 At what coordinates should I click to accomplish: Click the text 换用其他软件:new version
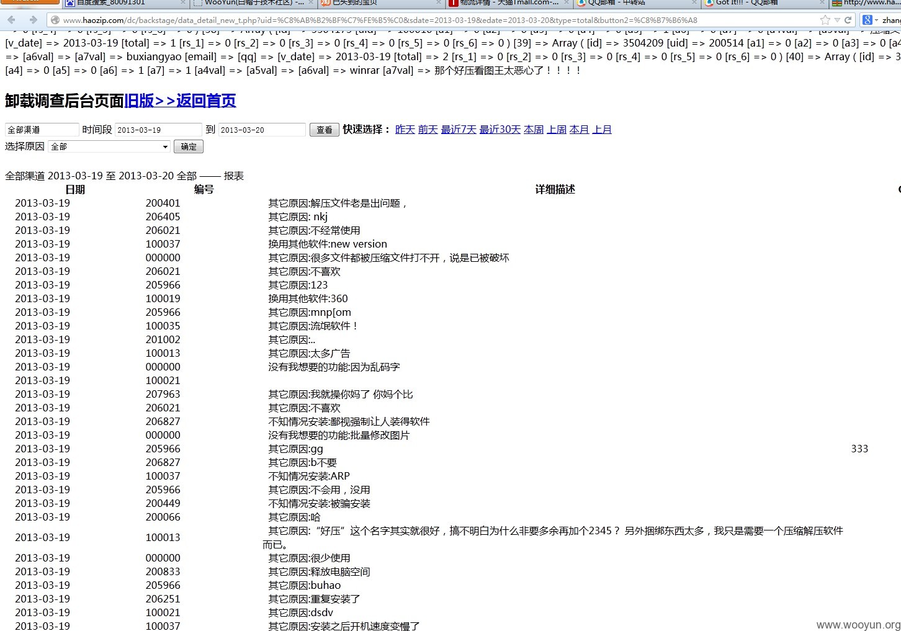[328, 244]
